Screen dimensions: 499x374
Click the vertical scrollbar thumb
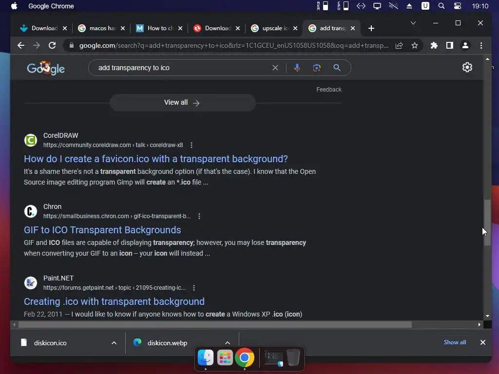pyautogui.click(x=487, y=223)
